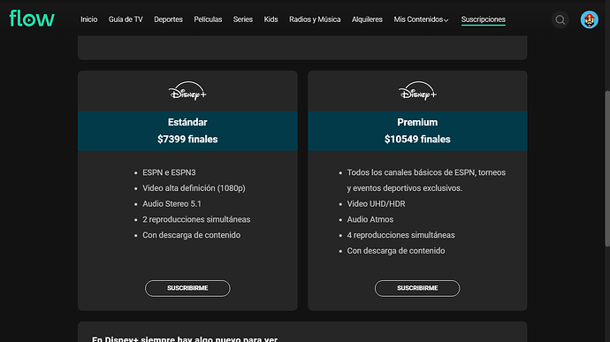Click Premium's Con descarga de contenido
The image size is (610, 342).
pyautogui.click(x=396, y=251)
